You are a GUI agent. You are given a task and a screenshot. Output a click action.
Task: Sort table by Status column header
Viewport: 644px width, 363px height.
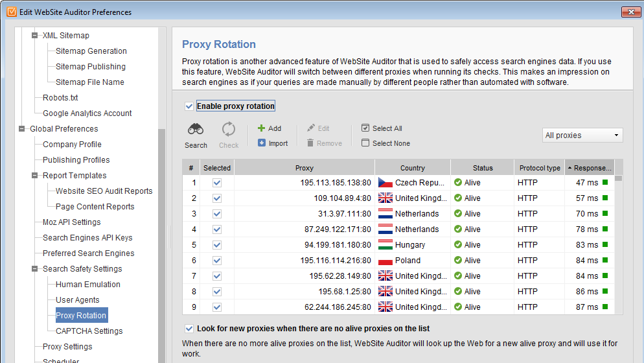[x=482, y=168]
